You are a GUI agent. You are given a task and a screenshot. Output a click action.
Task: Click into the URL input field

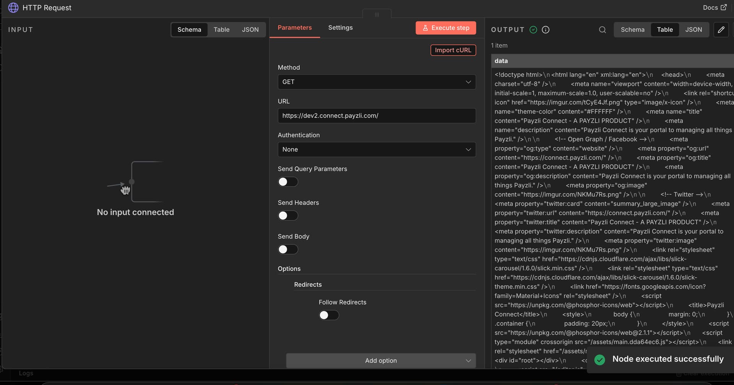click(377, 116)
